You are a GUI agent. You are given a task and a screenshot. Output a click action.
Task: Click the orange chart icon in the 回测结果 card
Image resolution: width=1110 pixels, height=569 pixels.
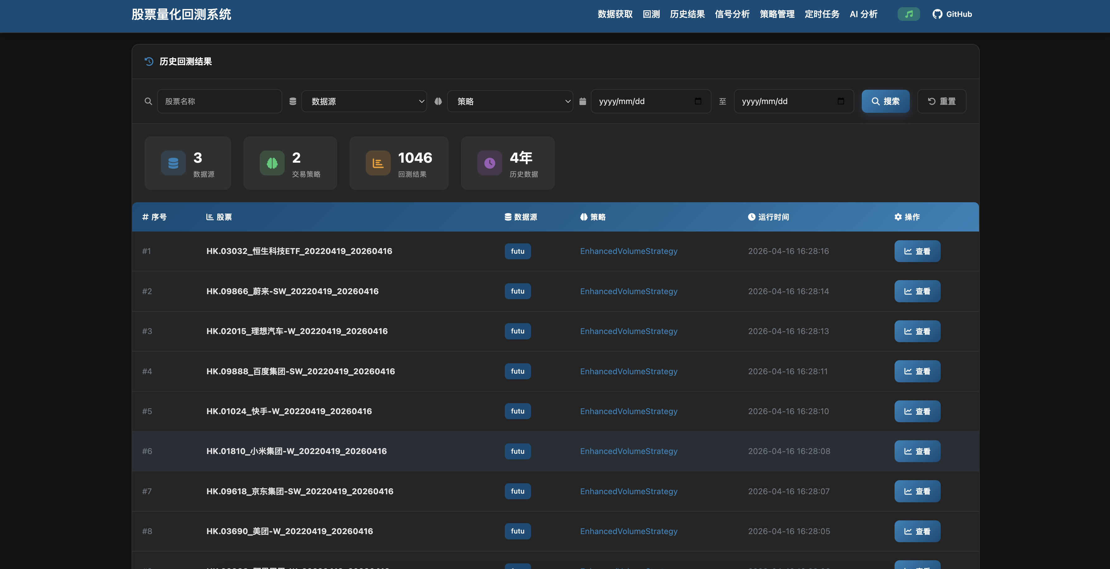tap(378, 163)
